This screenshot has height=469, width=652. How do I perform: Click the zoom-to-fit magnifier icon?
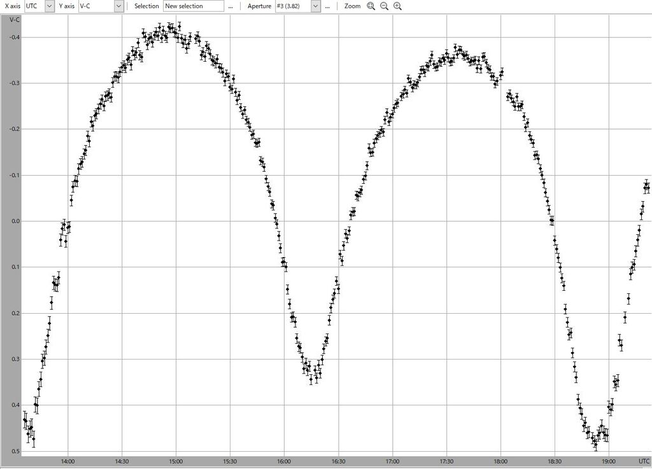pos(371,6)
